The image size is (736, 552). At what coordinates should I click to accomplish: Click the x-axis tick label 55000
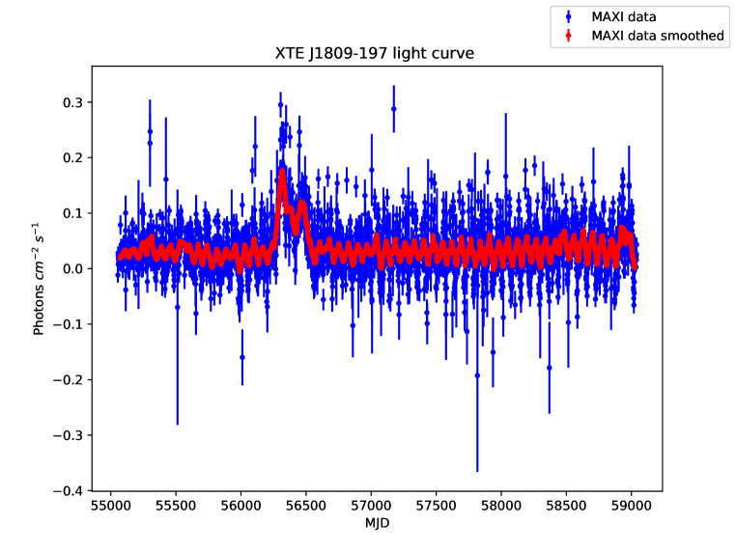pyautogui.click(x=111, y=506)
